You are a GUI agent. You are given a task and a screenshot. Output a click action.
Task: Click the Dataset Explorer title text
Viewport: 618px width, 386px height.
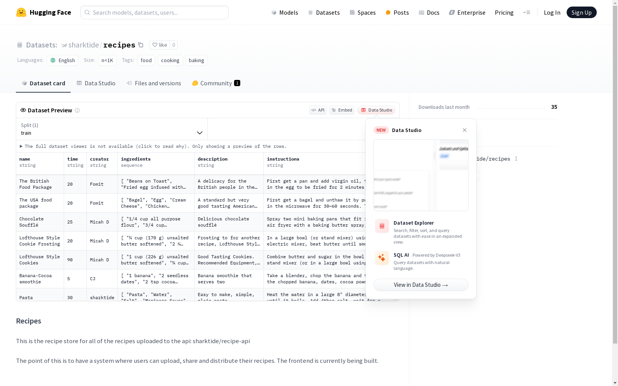[x=414, y=223]
